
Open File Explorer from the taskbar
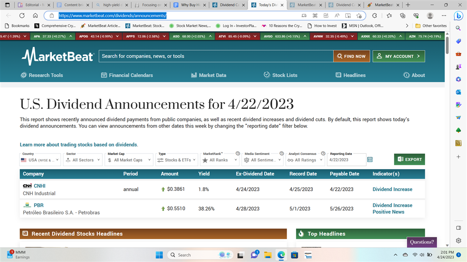point(267,255)
